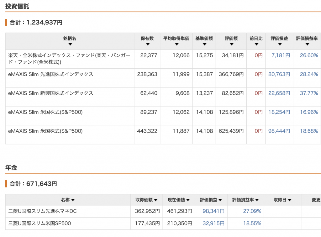Click the 合計:1,234,937円 total heading
The width and height of the screenshot is (321, 237).
tap(36, 22)
